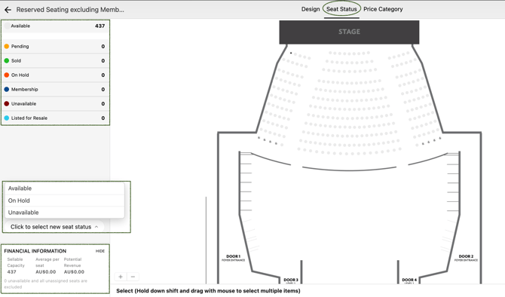The image size is (505, 297).
Task: Open the Seat Status tab
Action: pyautogui.click(x=341, y=9)
